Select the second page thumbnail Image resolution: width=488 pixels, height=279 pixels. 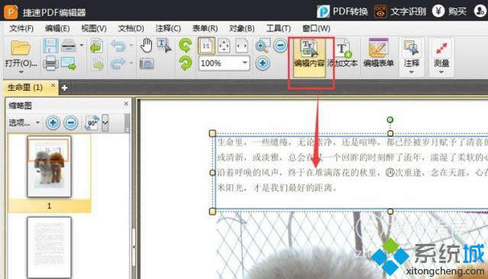pyautogui.click(x=49, y=247)
